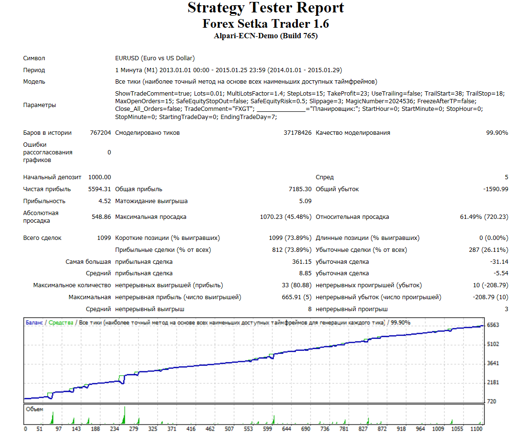
Task: Select the Ошибки рассогласования графиков label
Action: [48, 152]
